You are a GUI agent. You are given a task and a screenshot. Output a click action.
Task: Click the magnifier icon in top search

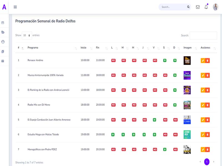[x=188, y=7]
